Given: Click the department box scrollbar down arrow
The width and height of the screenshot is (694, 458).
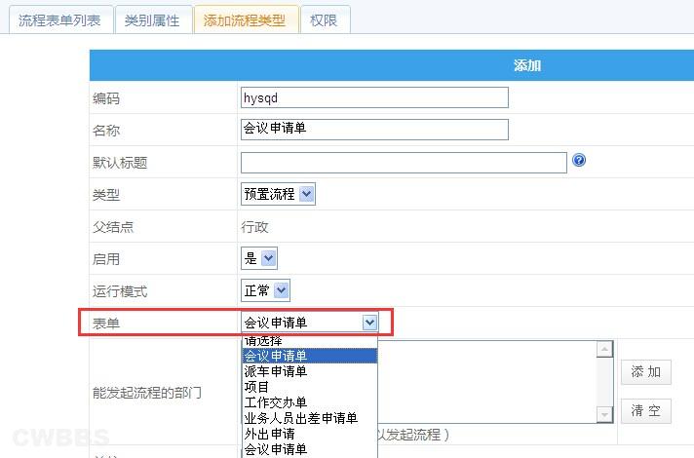Looking at the screenshot, I should (604, 414).
